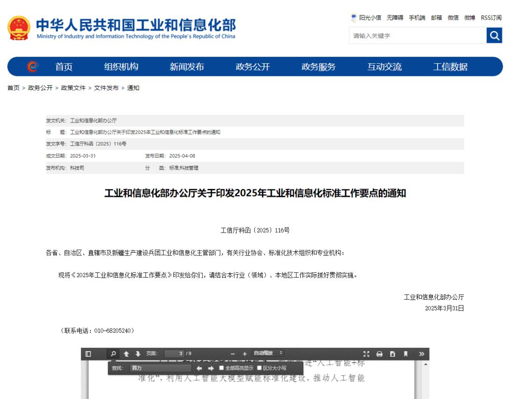
Task: Follow the 政策文件 breadcrumb link
Action: point(73,88)
